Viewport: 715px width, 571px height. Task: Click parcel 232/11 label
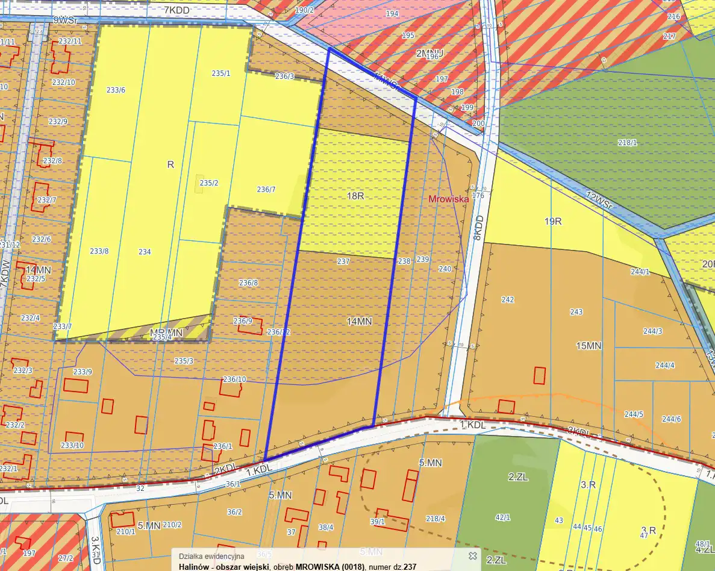click(70, 41)
